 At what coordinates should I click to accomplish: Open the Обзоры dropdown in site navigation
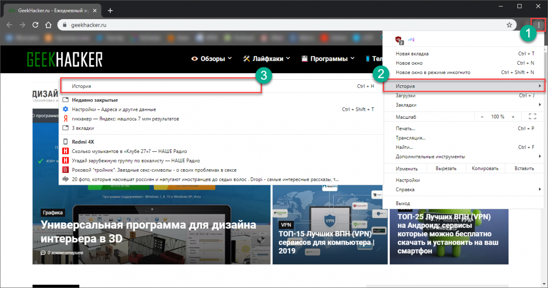click(x=212, y=58)
